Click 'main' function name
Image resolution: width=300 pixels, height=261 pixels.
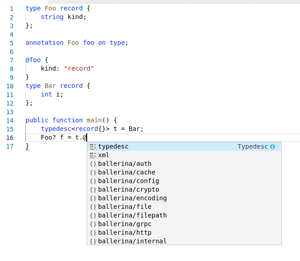pos(94,120)
